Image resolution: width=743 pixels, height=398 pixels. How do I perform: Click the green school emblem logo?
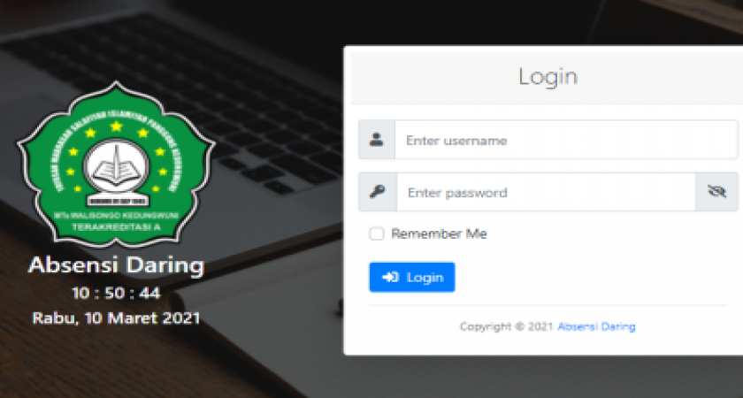click(x=116, y=165)
